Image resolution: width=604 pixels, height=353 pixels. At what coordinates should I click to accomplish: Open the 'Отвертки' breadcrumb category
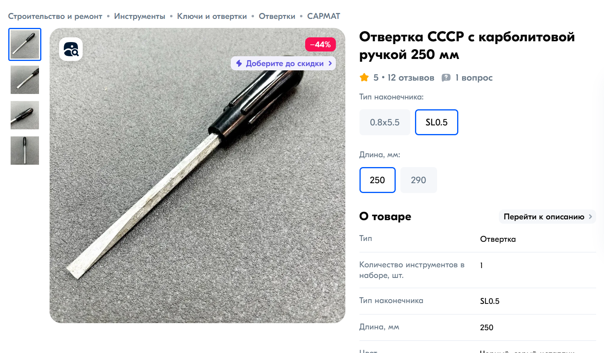point(277,16)
